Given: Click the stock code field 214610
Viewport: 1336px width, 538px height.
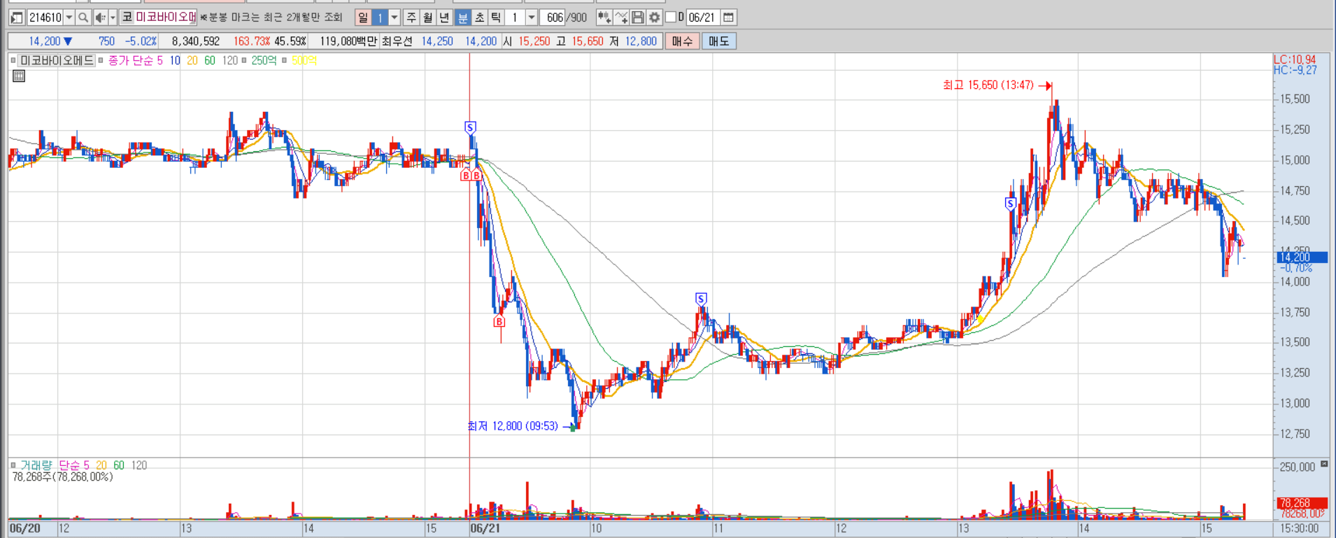Looking at the screenshot, I should pos(45,17).
